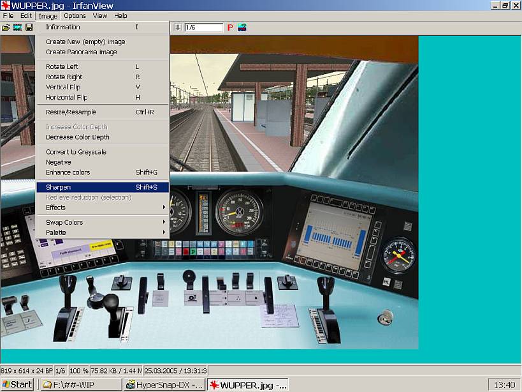522x392 pixels.
Task: Select Decrease Color Depth
Action: 103,137
